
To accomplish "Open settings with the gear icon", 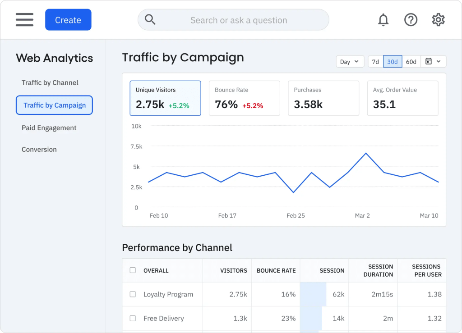I will [438, 20].
